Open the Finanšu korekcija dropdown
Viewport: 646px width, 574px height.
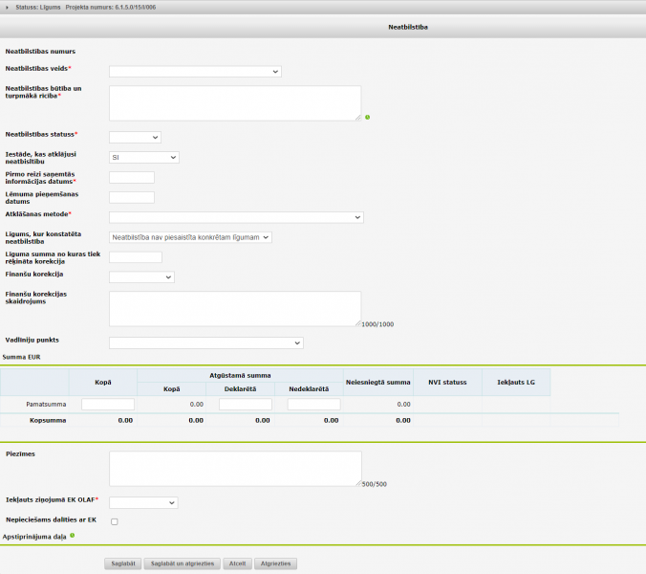pos(141,276)
